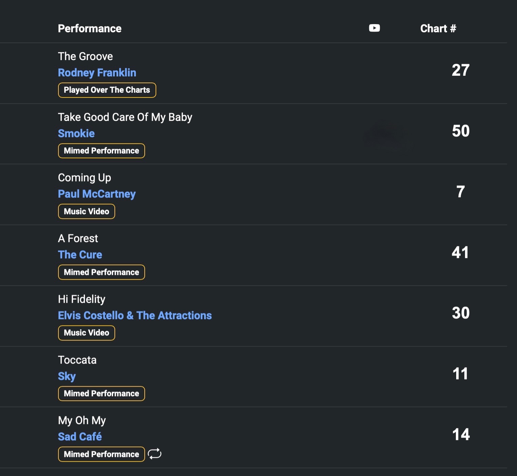The height and width of the screenshot is (476, 517).
Task: Open the Sad Café artist link
Action: click(80, 437)
